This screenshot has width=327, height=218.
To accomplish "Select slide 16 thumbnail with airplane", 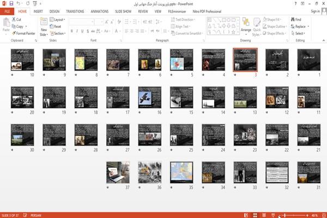I will [150, 97].
